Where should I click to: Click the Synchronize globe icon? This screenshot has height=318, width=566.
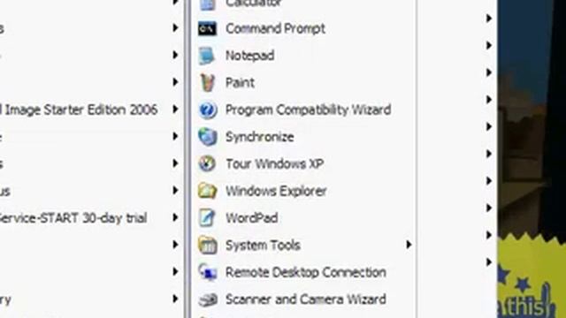pos(208,137)
